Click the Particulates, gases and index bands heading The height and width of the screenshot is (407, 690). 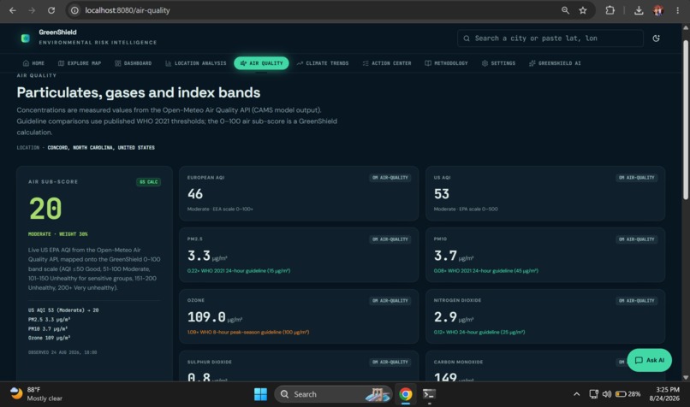coord(139,92)
